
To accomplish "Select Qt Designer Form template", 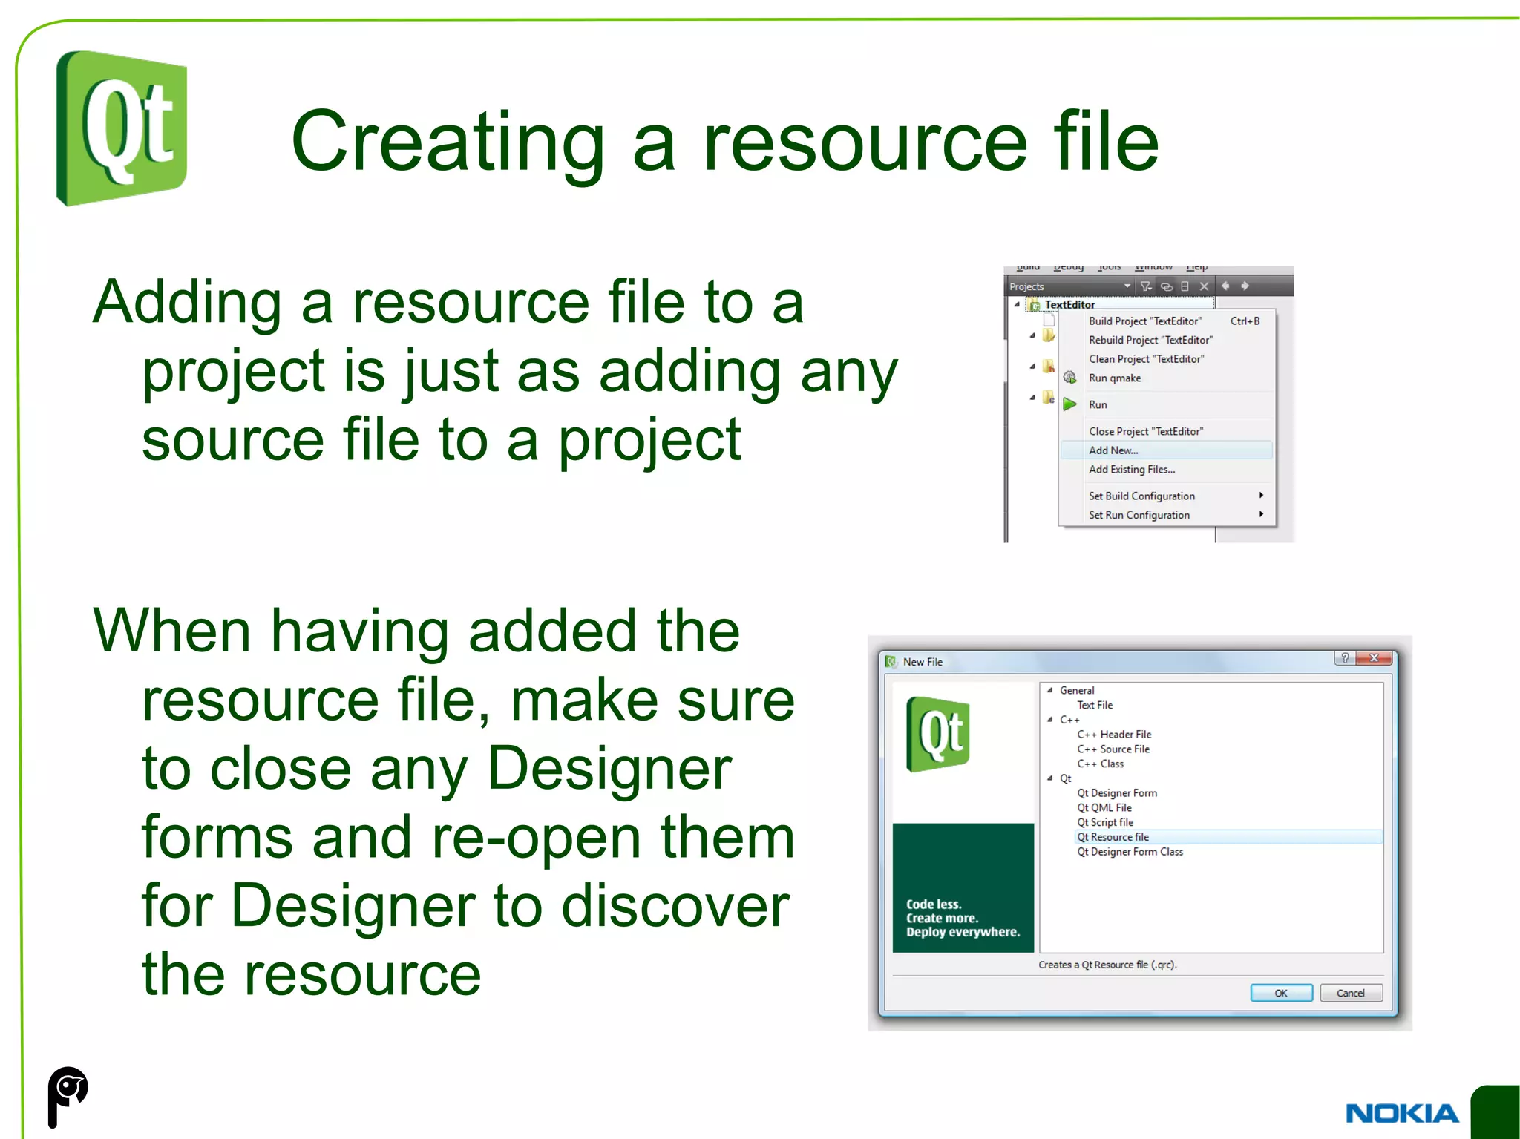I will [x=1117, y=793].
